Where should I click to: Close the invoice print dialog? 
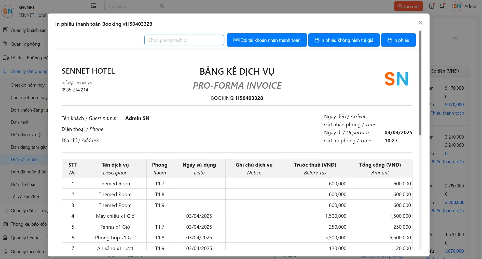coord(420,23)
